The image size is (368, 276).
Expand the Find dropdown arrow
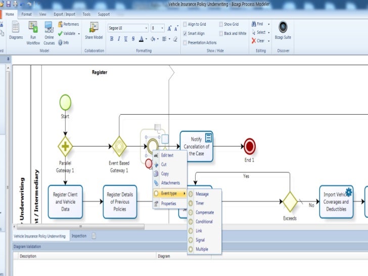(269, 24)
